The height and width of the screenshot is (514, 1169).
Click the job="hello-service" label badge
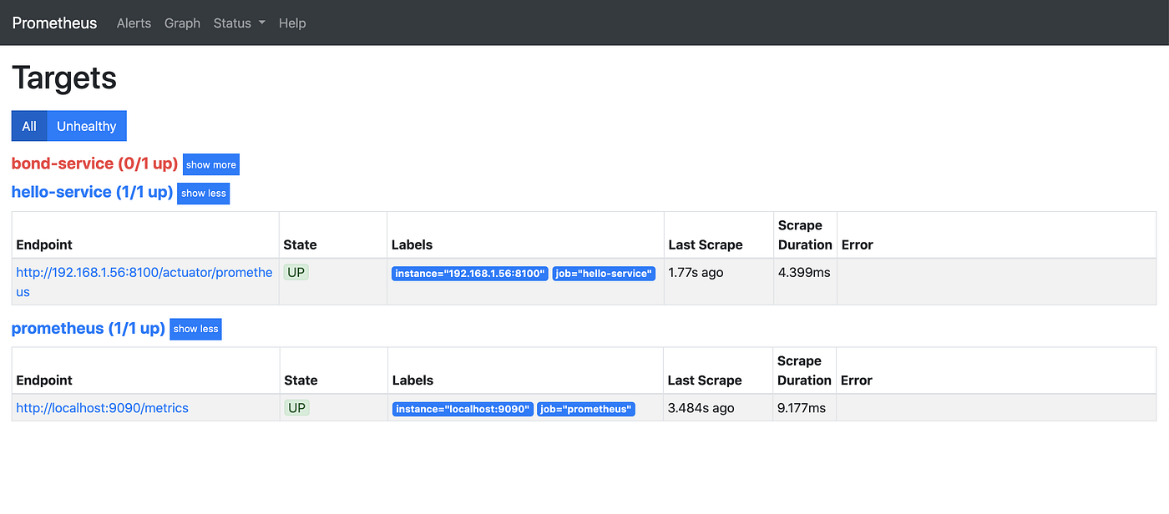[x=604, y=273]
